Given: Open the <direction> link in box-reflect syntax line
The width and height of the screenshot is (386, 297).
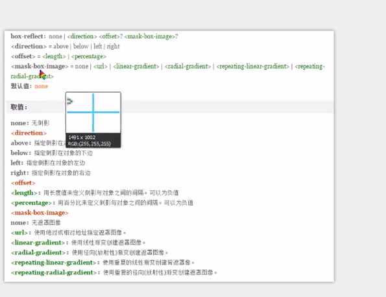Looking at the screenshot, I should coord(82,36).
